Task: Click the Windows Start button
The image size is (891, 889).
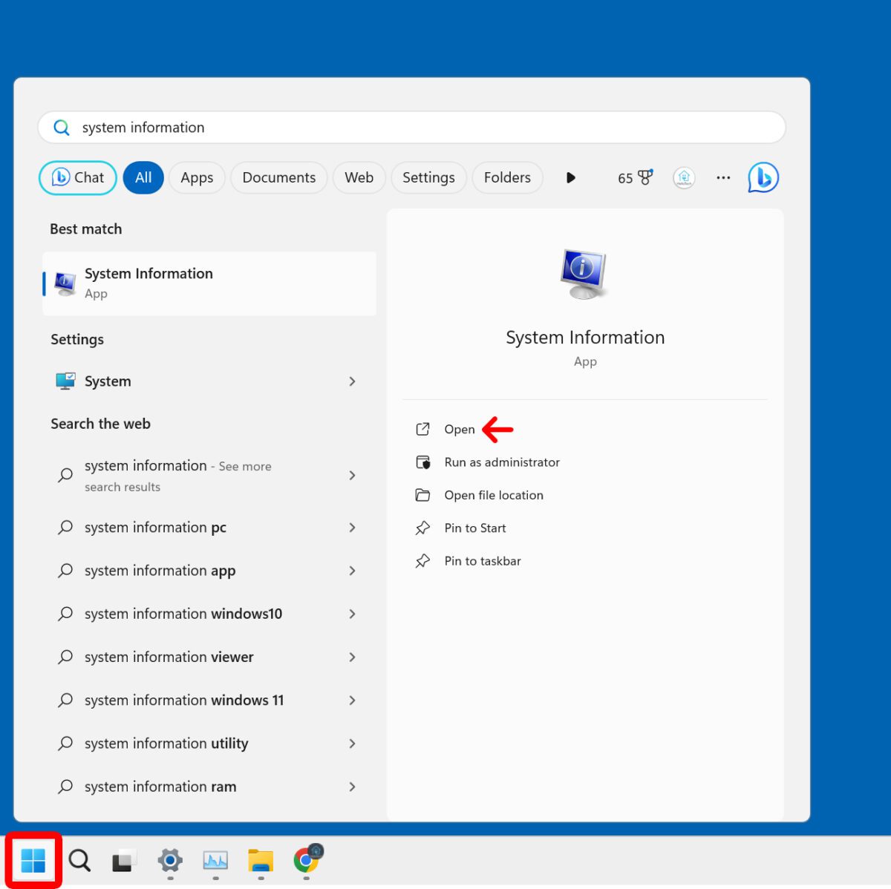Action: click(x=33, y=860)
